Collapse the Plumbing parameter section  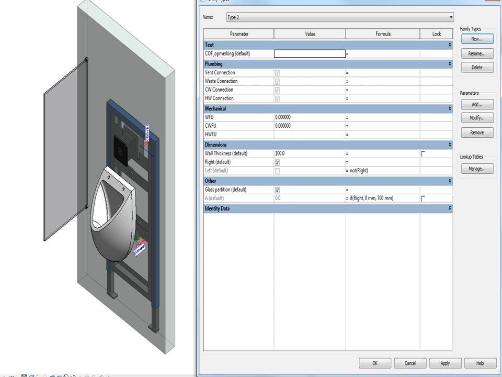448,63
